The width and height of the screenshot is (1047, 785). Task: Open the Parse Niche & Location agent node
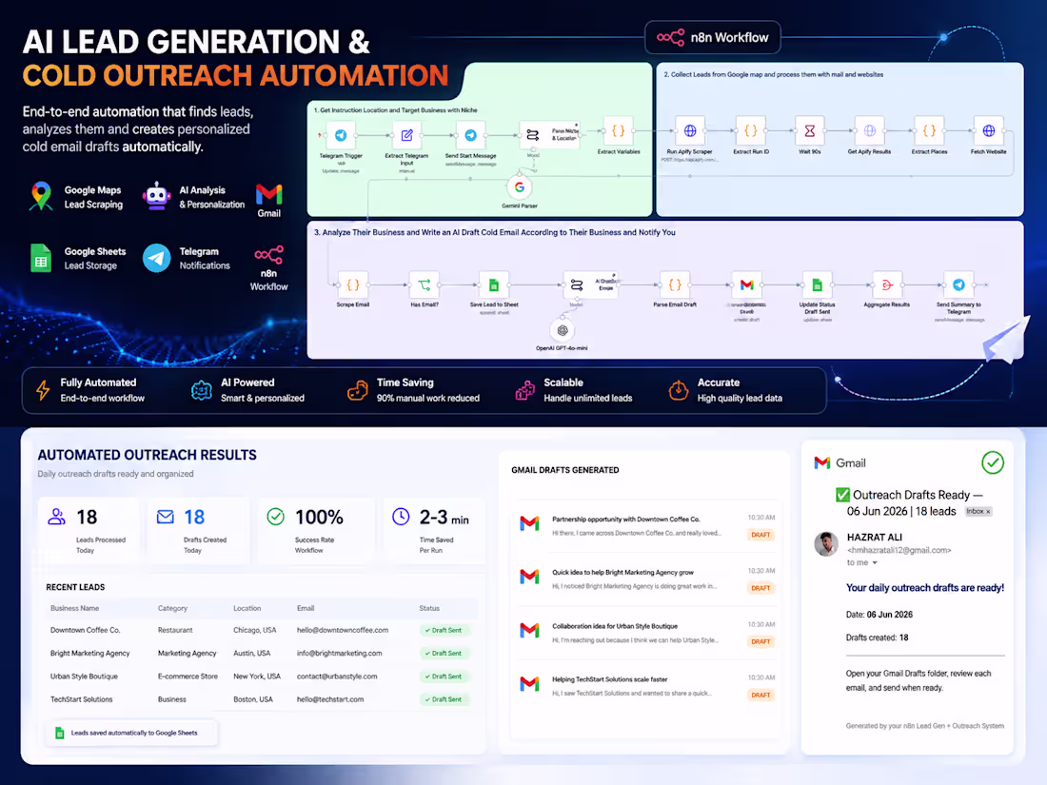[549, 135]
